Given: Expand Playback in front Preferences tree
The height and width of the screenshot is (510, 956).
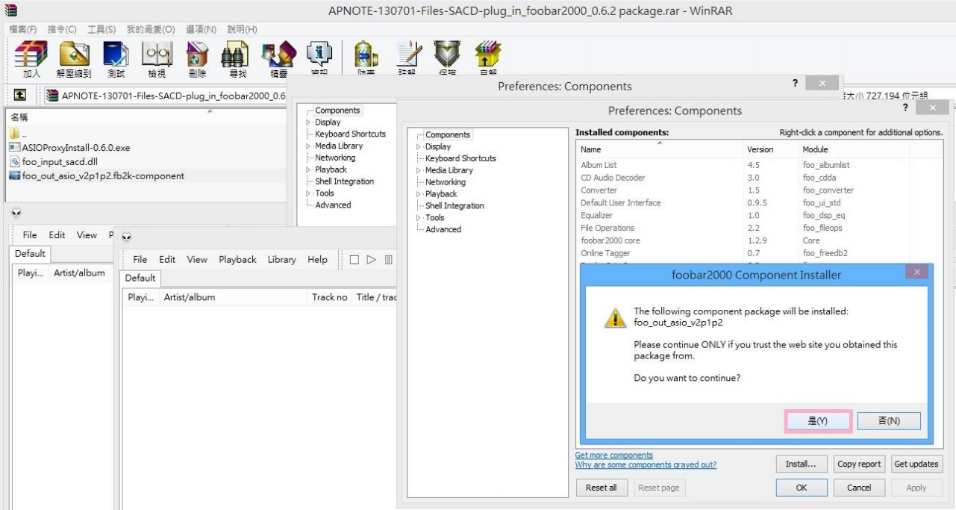Looking at the screenshot, I should pyautogui.click(x=419, y=194).
